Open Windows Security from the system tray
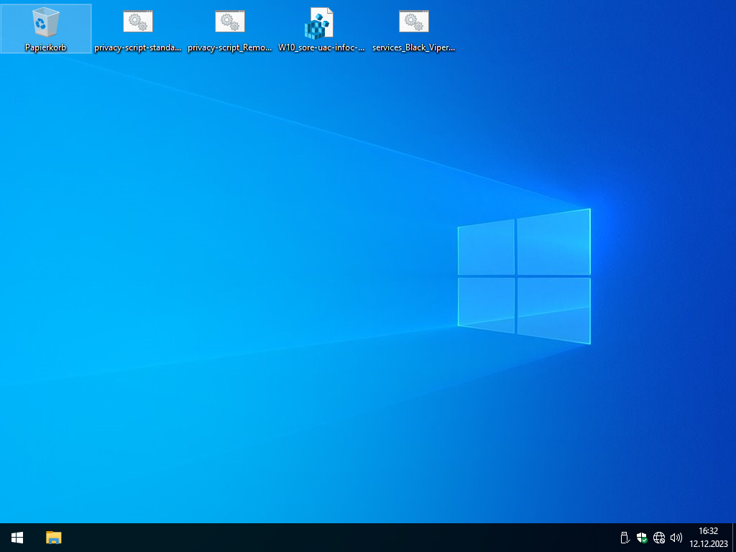The width and height of the screenshot is (736, 552). [642, 538]
